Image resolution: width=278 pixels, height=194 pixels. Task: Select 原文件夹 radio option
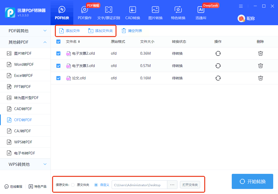73,185
